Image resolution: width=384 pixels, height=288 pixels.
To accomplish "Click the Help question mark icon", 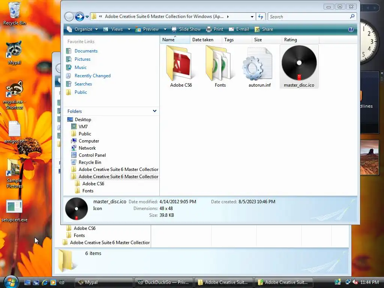I will (x=351, y=29).
